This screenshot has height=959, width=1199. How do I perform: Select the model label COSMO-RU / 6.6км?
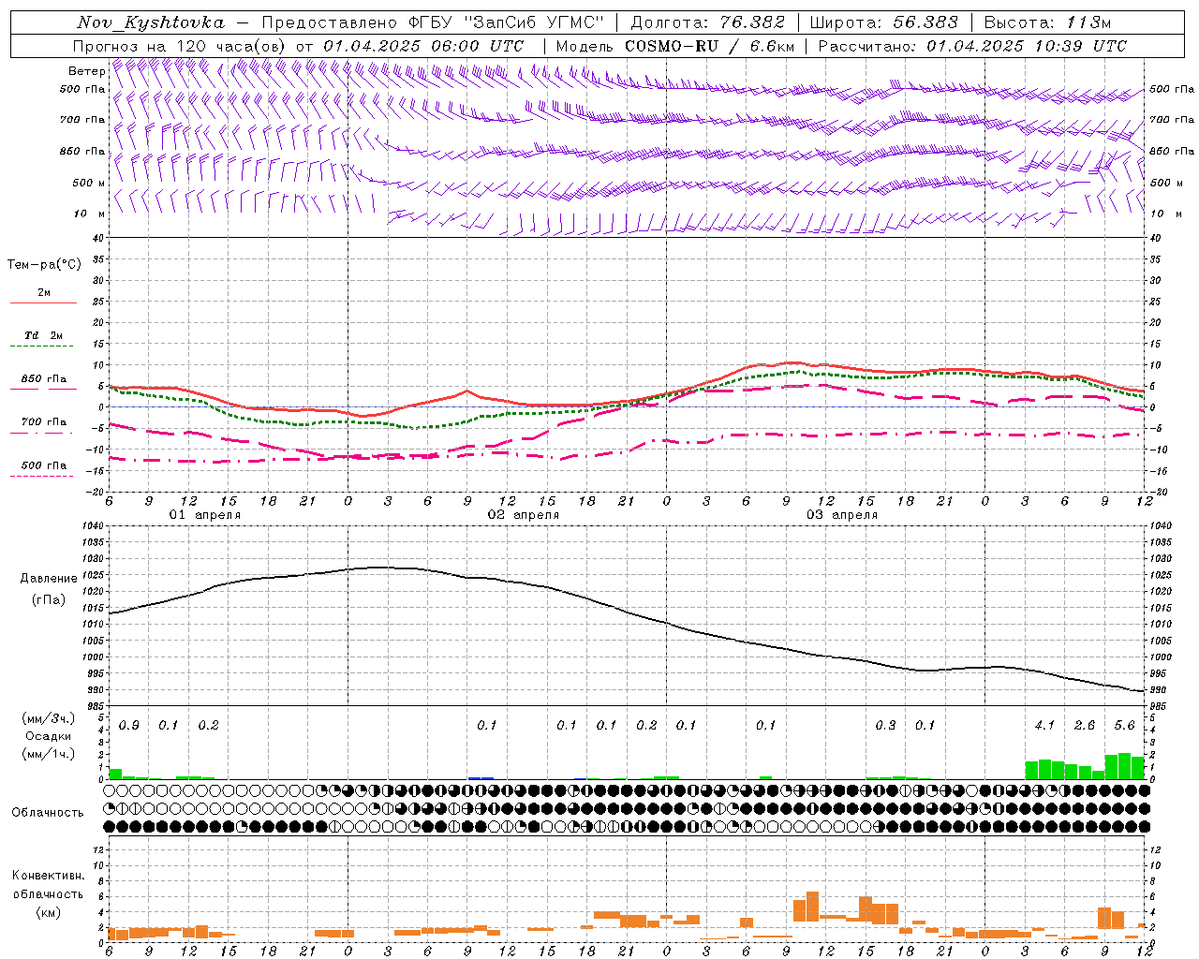pyautogui.click(x=710, y=46)
